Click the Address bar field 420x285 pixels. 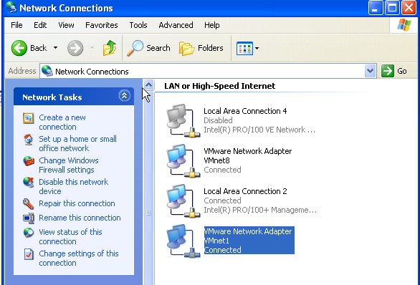pyautogui.click(x=208, y=71)
